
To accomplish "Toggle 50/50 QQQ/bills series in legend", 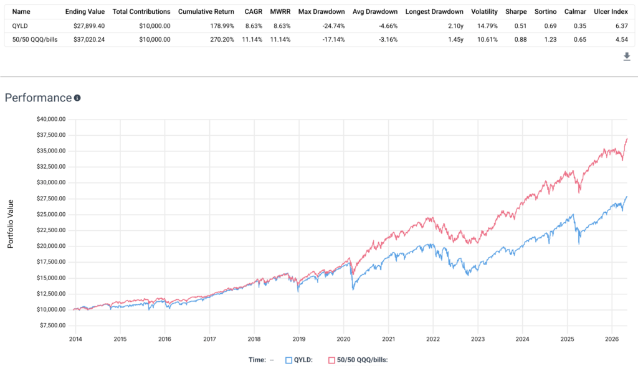I will [x=358, y=360].
